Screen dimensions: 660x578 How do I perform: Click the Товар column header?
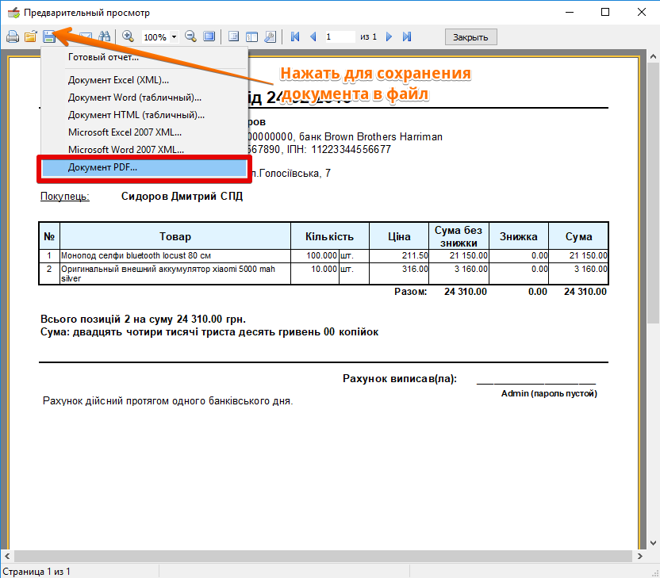[x=175, y=236]
